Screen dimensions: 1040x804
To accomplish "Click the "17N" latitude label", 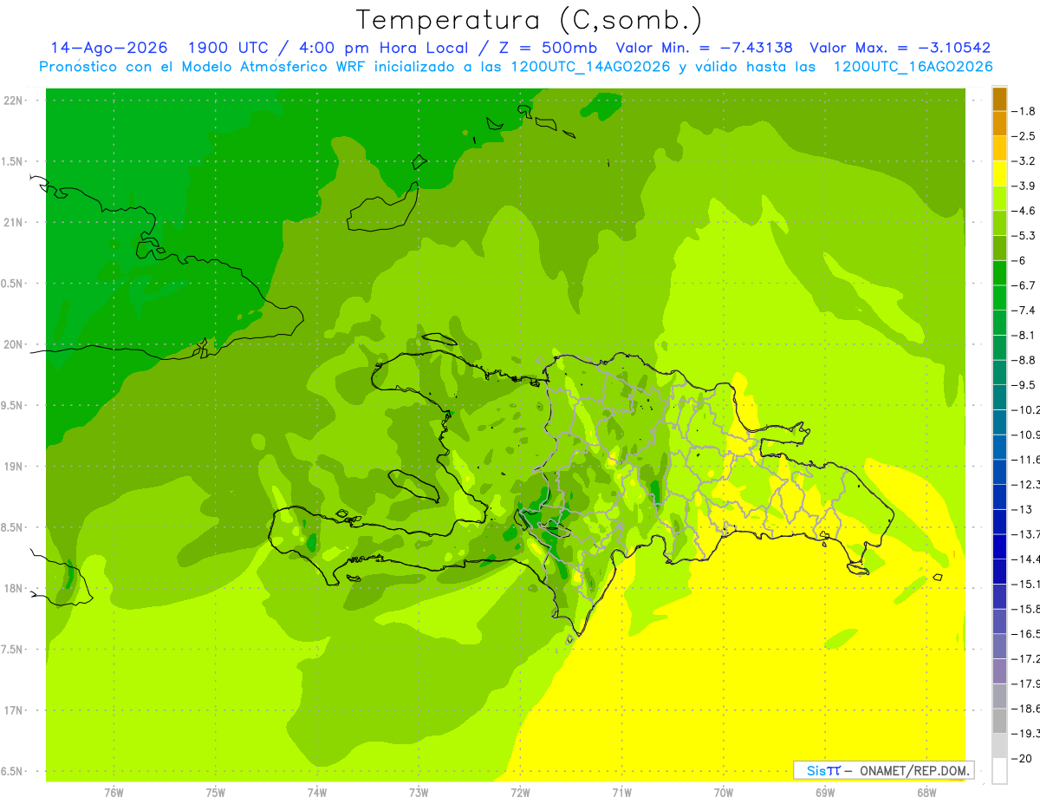I will 14,710.
